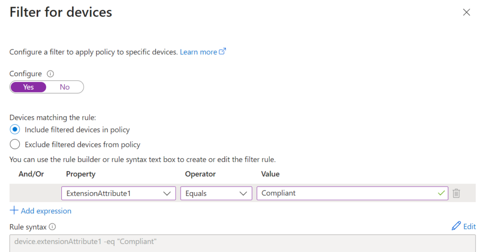The width and height of the screenshot is (483, 252).
Task: Open the Equals operator dropdown
Action: tap(216, 193)
